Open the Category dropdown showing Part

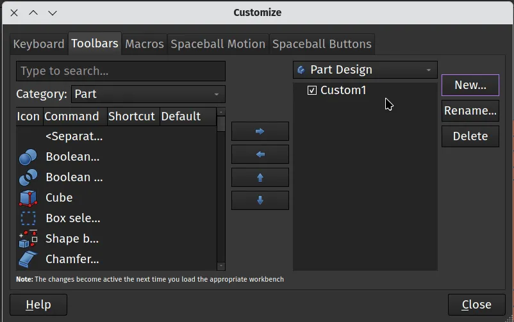148,94
